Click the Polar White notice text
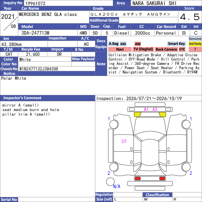The width and height of the screenshot is (202, 202). pos(14,78)
